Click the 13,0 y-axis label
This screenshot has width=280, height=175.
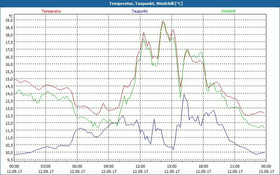9,108
